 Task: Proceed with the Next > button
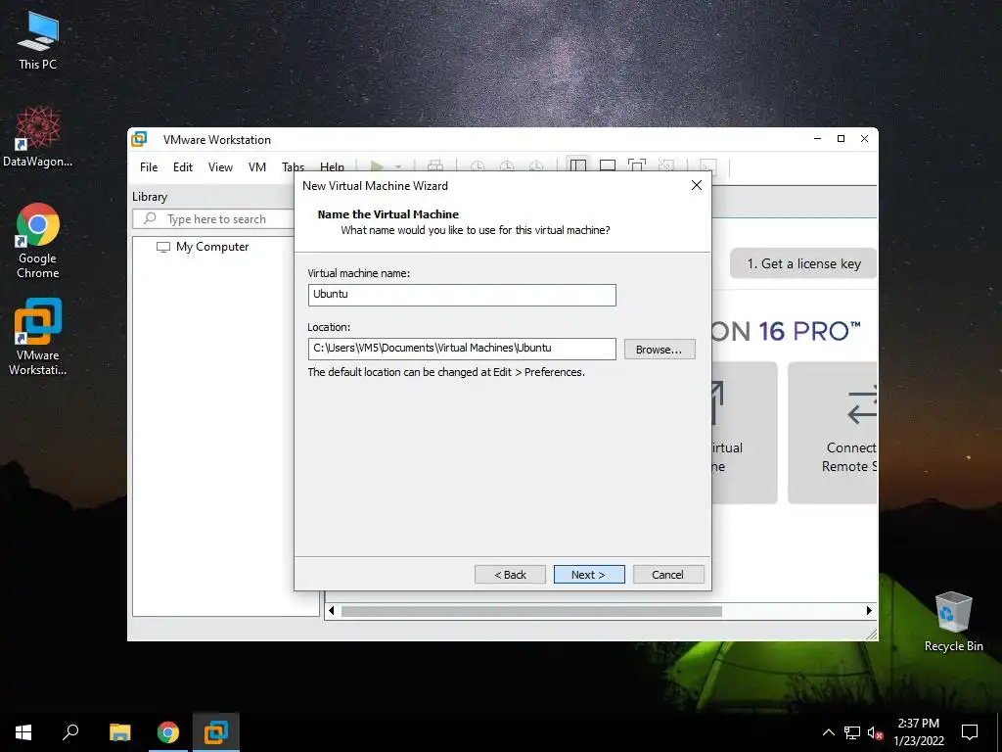588,574
